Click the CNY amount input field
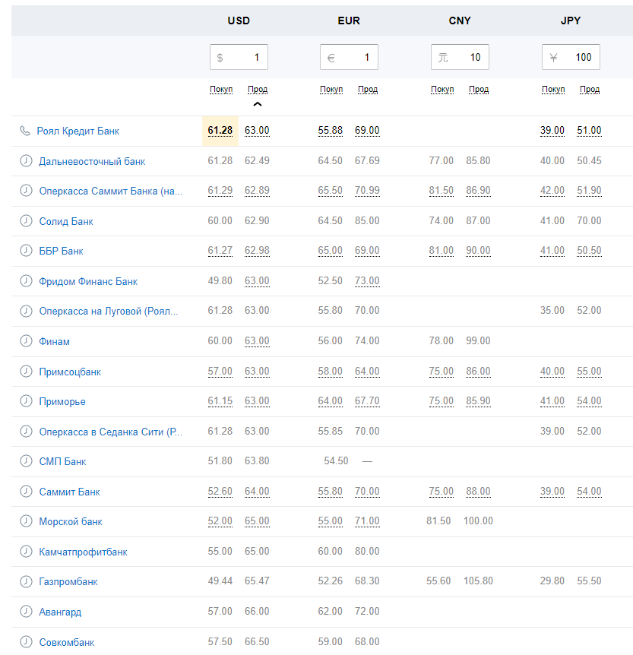The image size is (633, 655). tap(460, 57)
